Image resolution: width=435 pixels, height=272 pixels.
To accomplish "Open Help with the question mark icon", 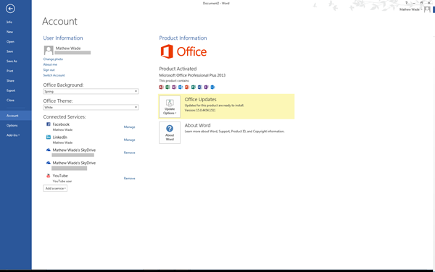I will (407, 3).
